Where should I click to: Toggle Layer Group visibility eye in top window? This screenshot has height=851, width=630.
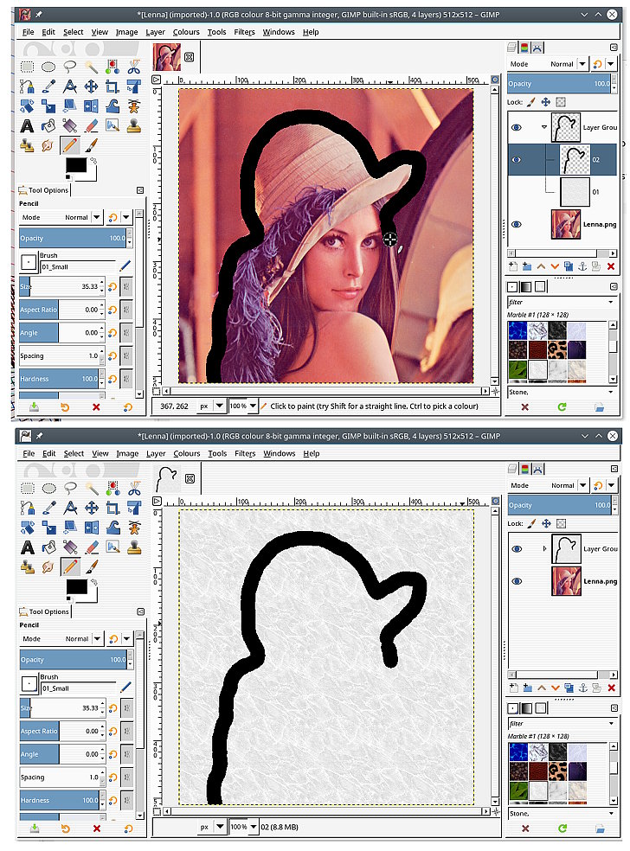pyautogui.click(x=517, y=127)
